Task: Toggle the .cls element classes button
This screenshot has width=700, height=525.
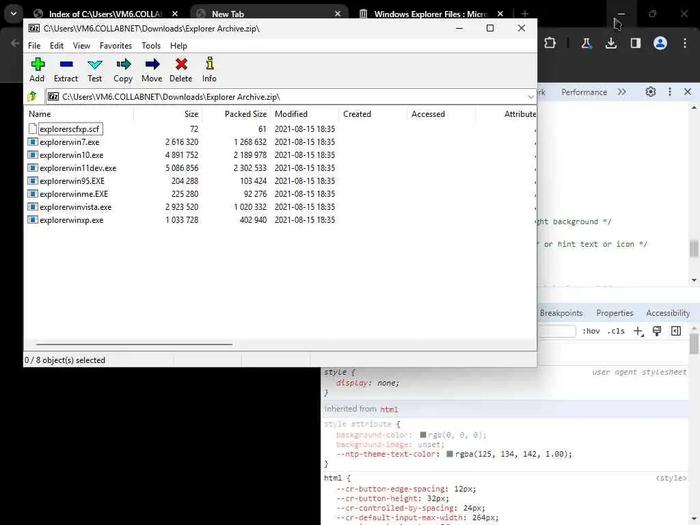Action: (616, 332)
